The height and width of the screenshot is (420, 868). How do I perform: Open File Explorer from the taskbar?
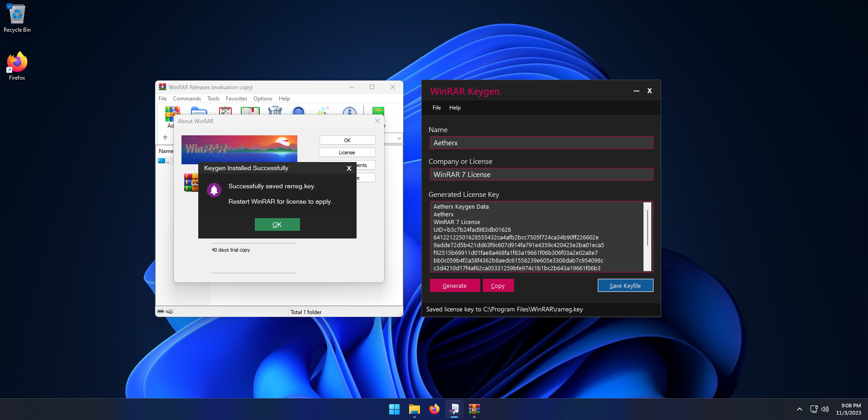(414, 409)
